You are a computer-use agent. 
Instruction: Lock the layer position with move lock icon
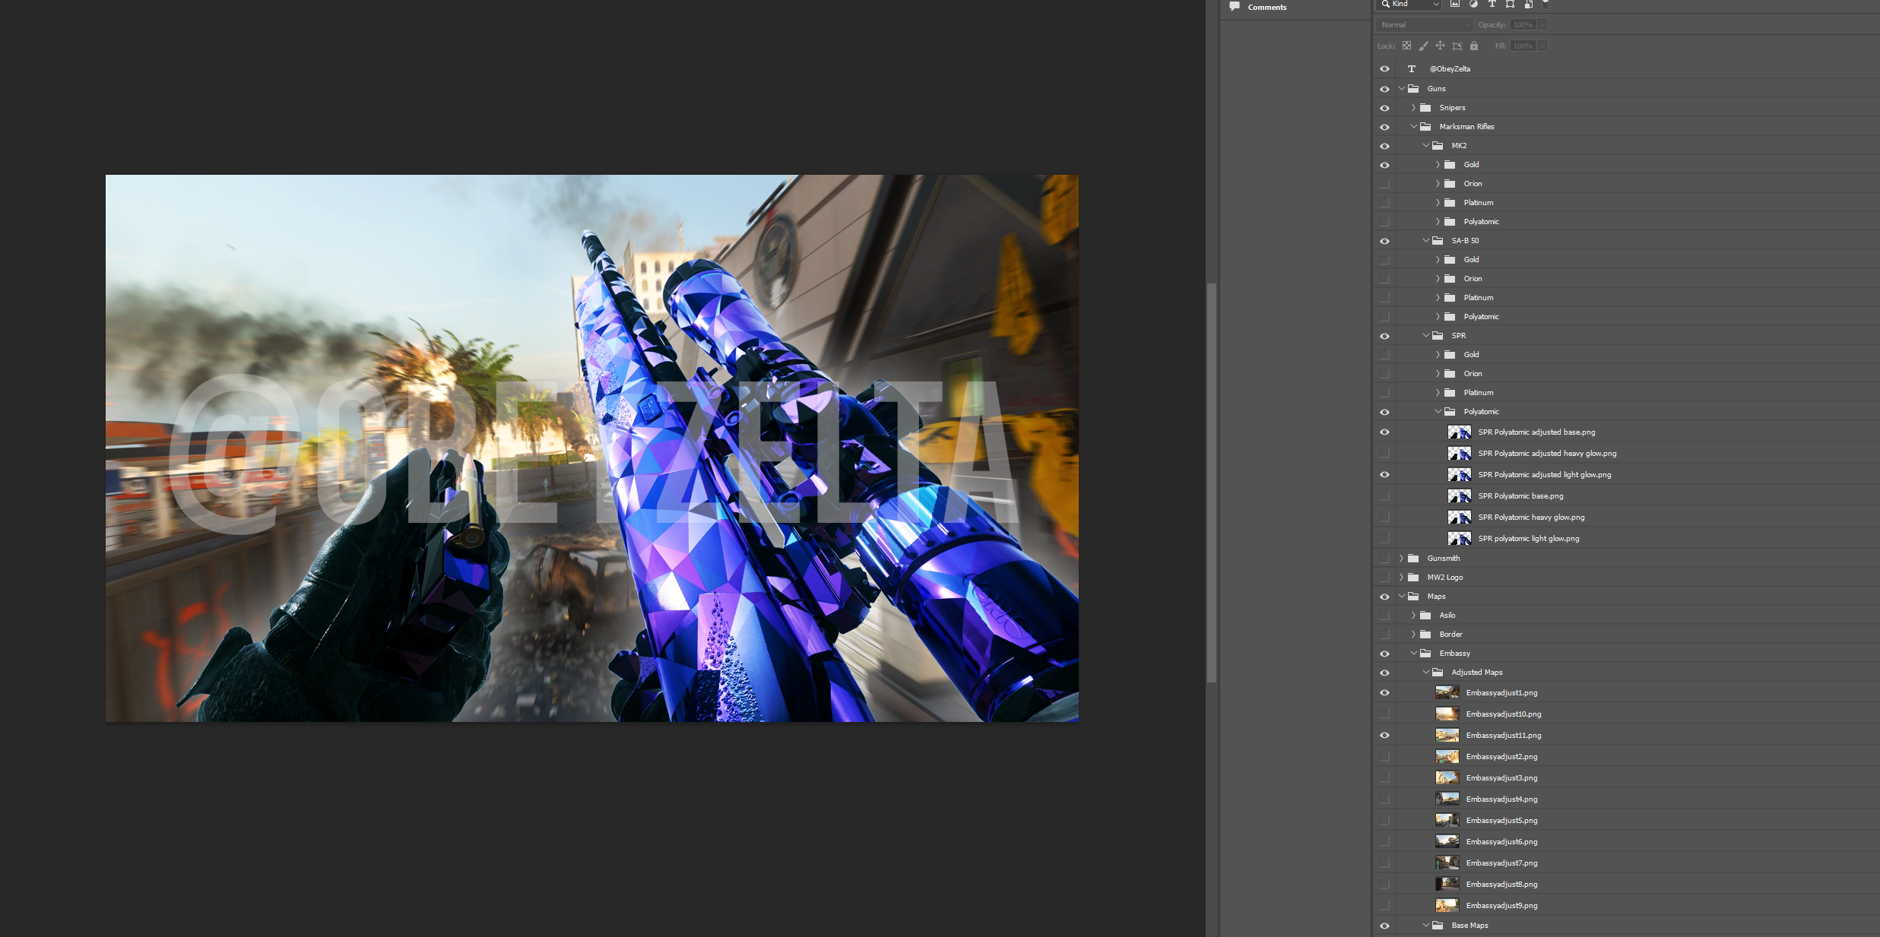1440,46
